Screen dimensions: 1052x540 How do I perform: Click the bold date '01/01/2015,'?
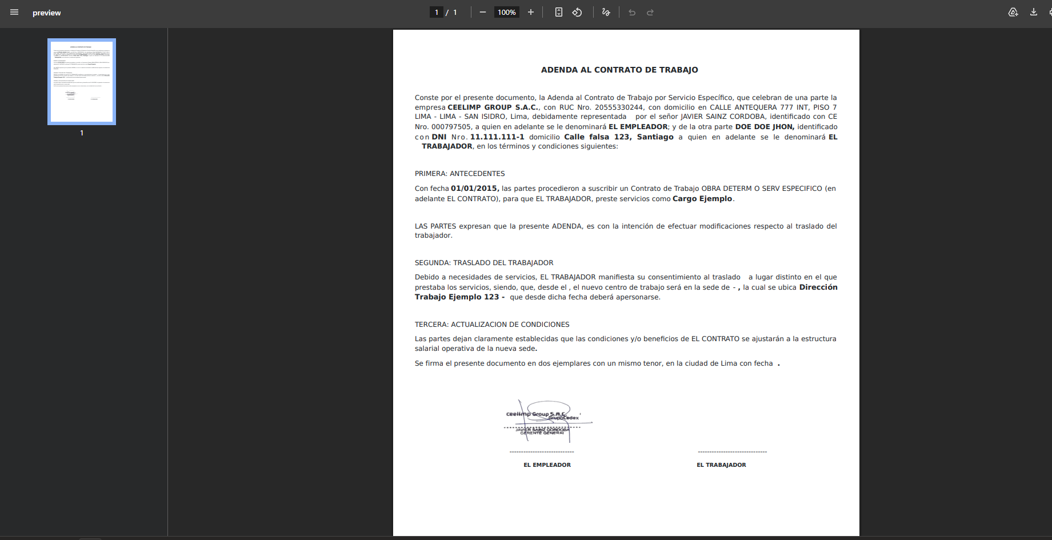point(475,189)
